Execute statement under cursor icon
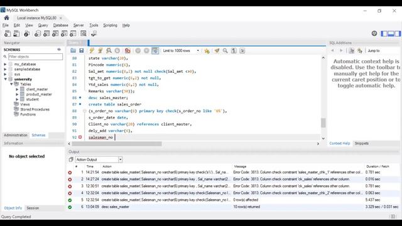This screenshot has height=226, width=402. pyautogui.click(x=100, y=51)
